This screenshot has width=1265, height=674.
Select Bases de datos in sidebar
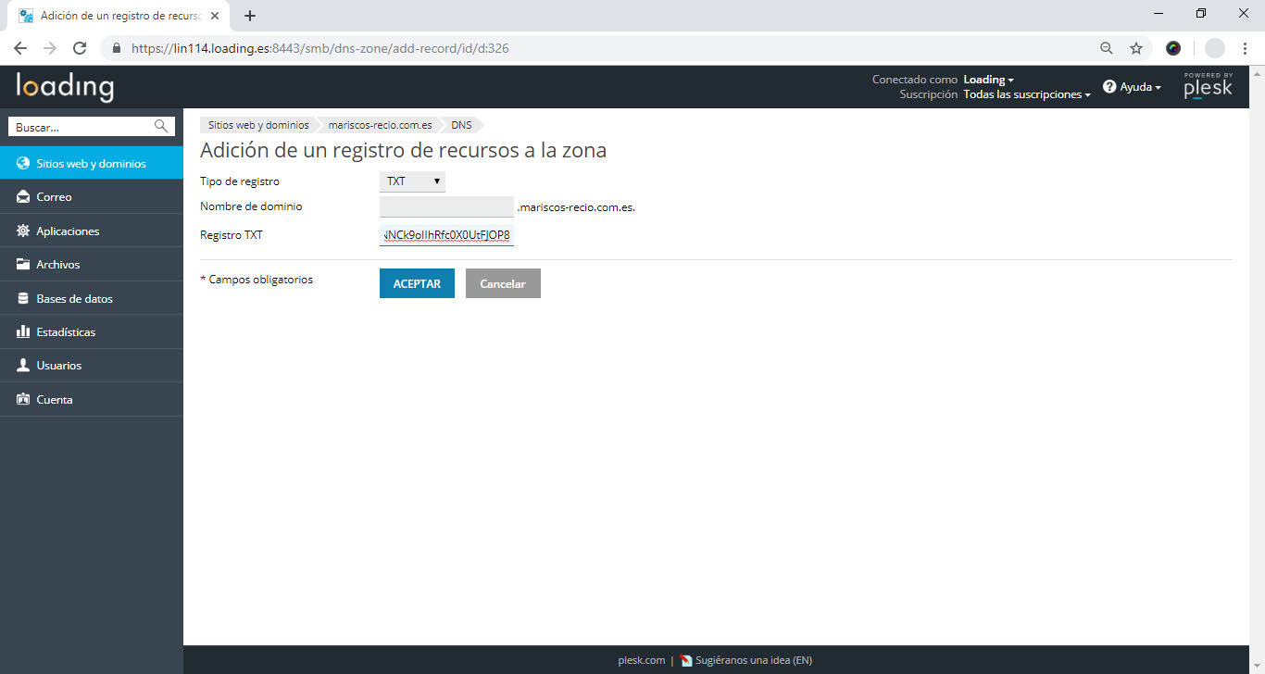(x=92, y=298)
